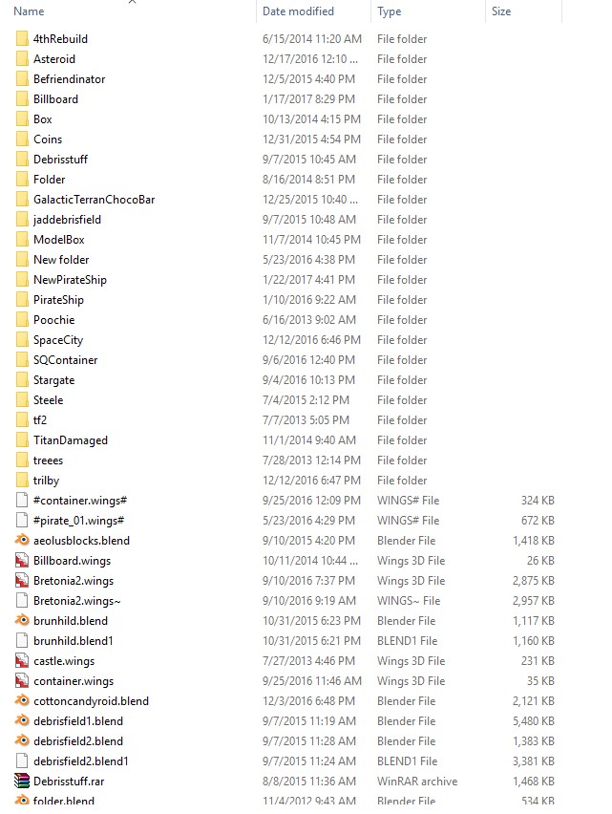Image resolution: width=612 pixels, height=814 pixels.
Task: Click the New folder entry
Action: pyautogui.click(x=61, y=260)
